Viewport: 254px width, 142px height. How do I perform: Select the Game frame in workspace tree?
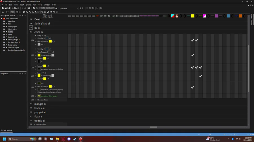(x=10, y=32)
